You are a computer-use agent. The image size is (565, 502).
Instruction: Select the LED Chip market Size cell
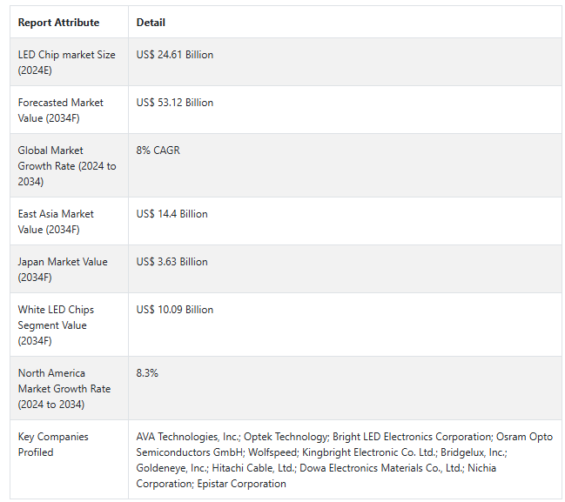tap(67, 63)
